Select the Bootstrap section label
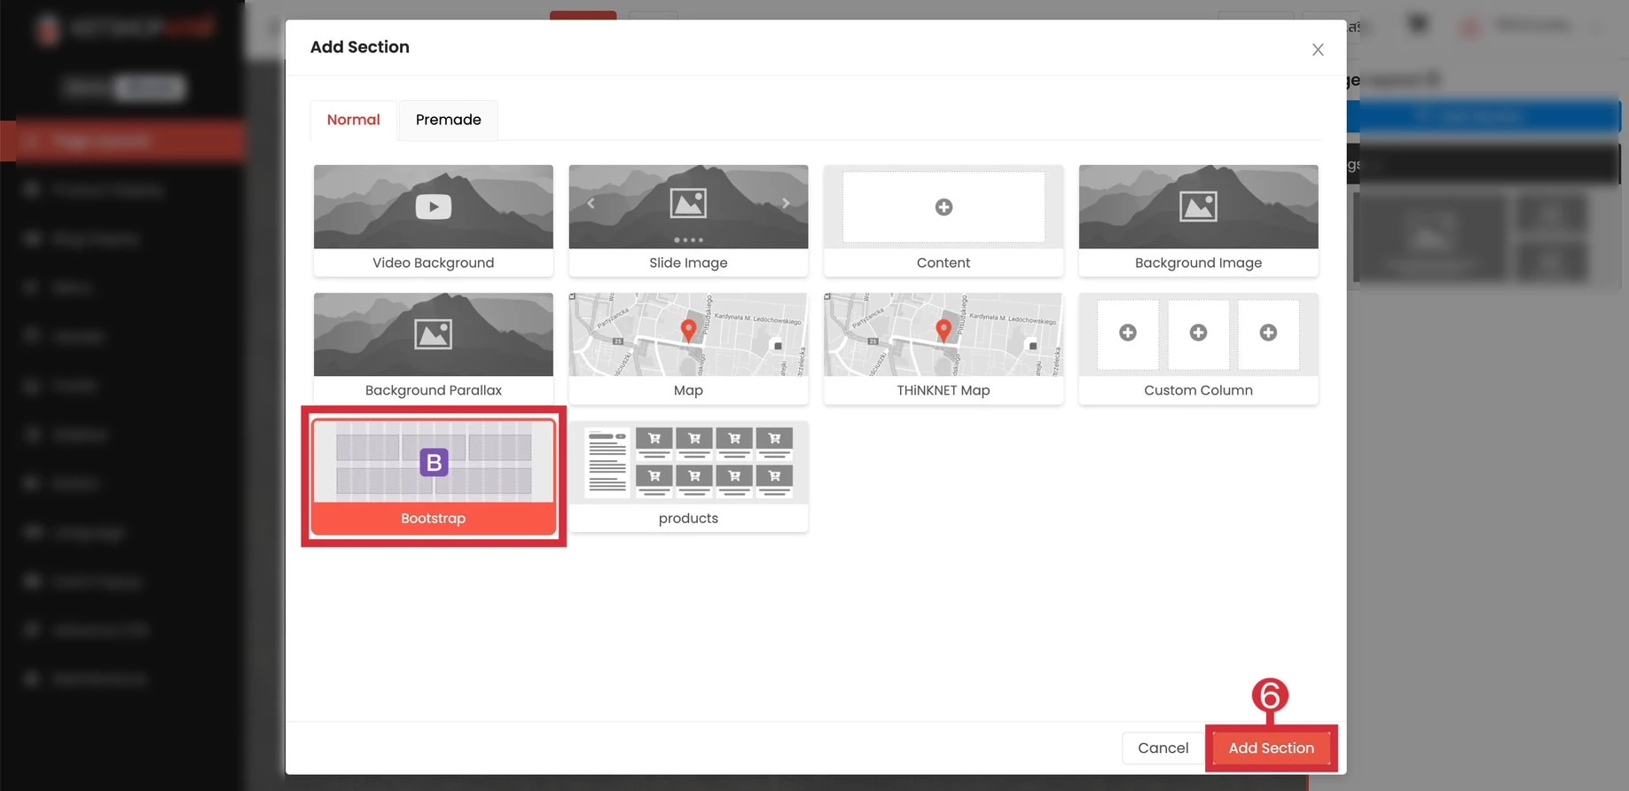Viewport: 1629px width, 791px height. (433, 518)
